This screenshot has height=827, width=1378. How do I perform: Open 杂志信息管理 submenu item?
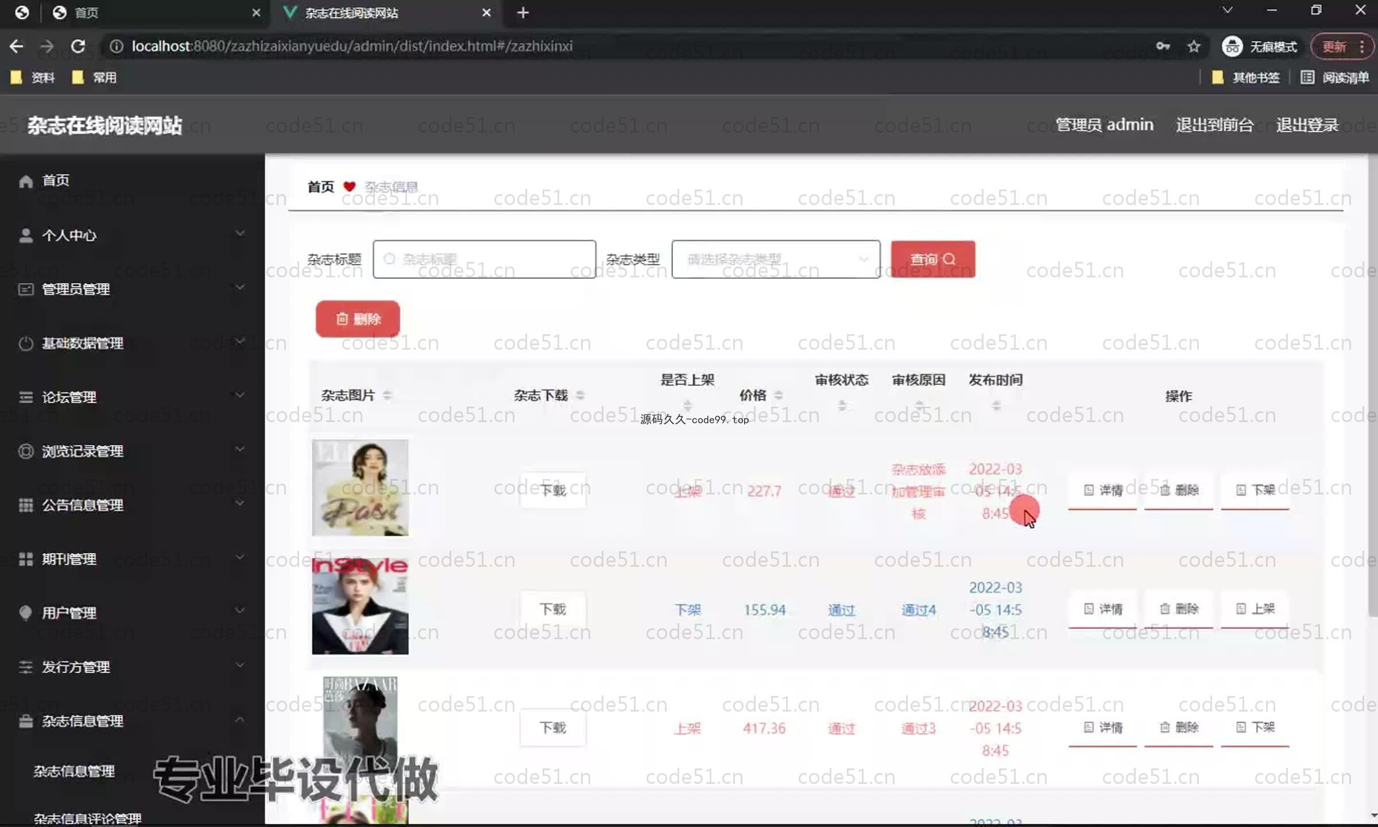(x=74, y=771)
